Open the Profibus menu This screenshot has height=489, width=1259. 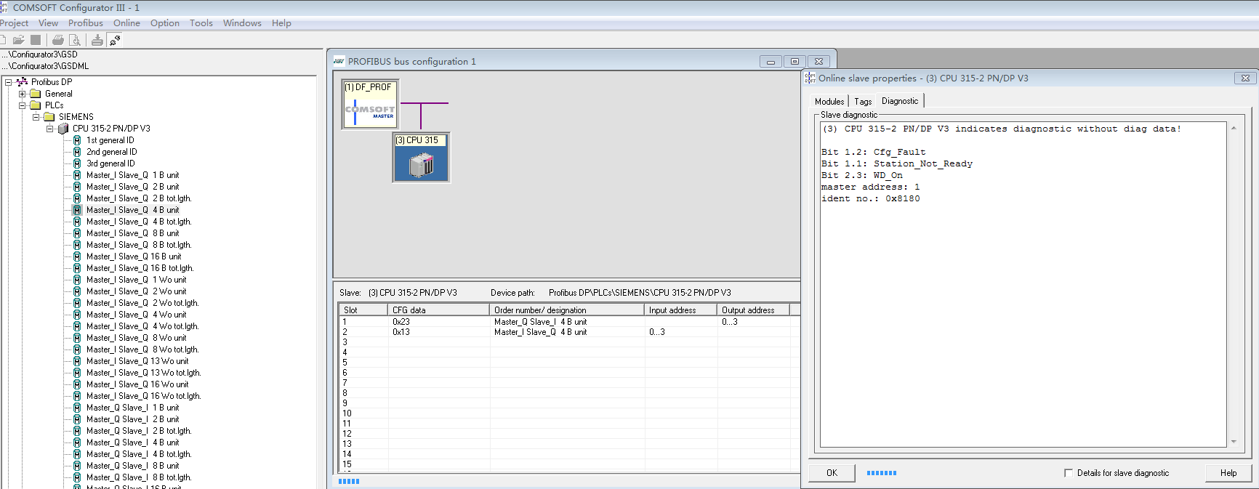point(86,23)
